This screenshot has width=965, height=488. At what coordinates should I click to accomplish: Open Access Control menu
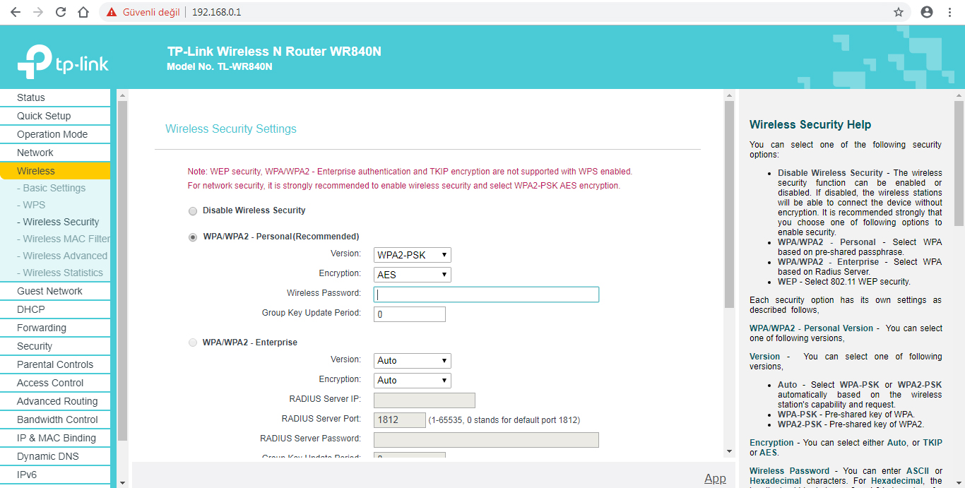(55, 383)
